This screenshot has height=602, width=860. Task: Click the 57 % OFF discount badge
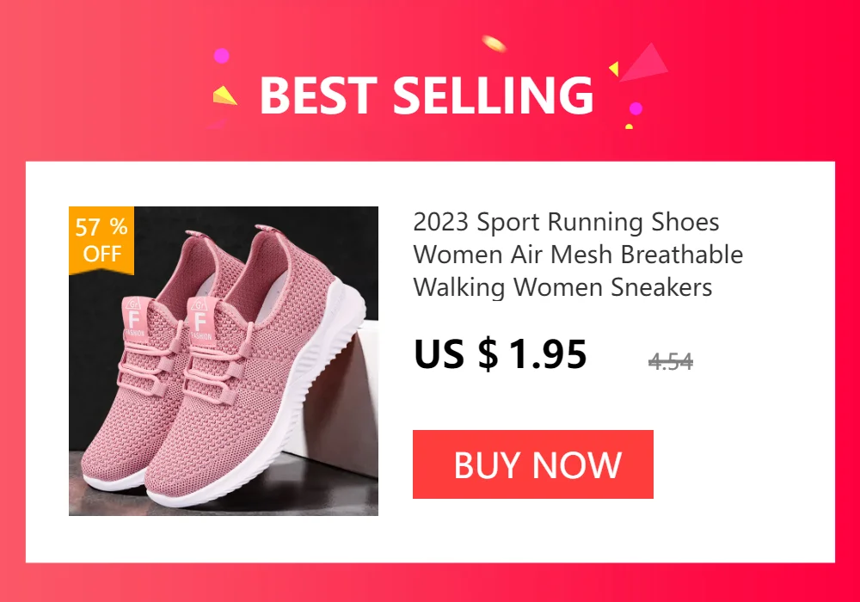pyautogui.click(x=101, y=240)
